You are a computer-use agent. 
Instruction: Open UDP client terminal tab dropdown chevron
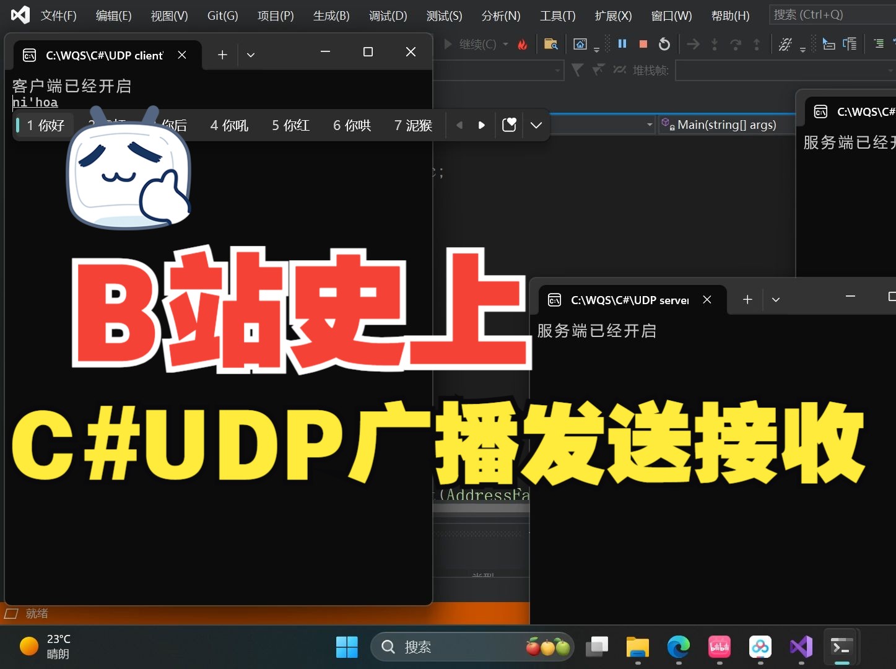tap(251, 55)
